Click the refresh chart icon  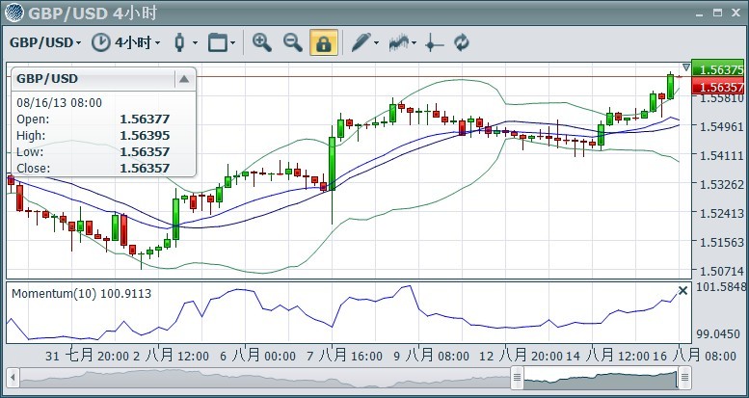point(462,42)
